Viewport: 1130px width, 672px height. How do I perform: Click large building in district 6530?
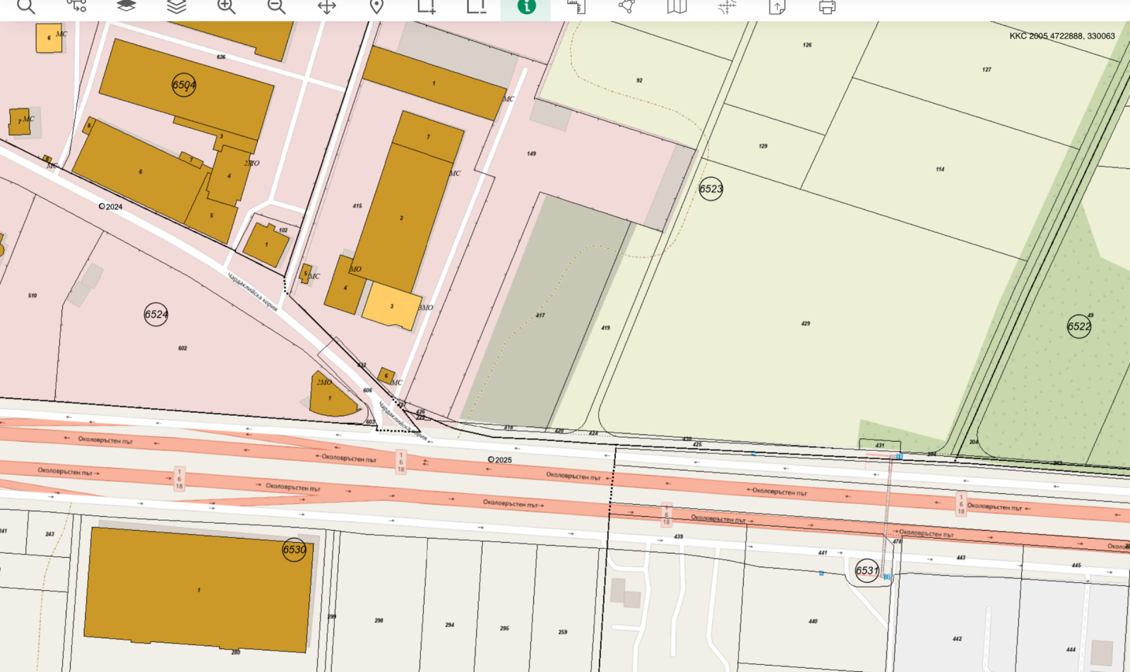click(x=198, y=590)
